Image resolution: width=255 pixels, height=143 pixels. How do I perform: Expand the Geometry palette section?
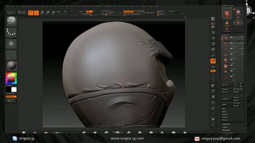(x=226, y=124)
